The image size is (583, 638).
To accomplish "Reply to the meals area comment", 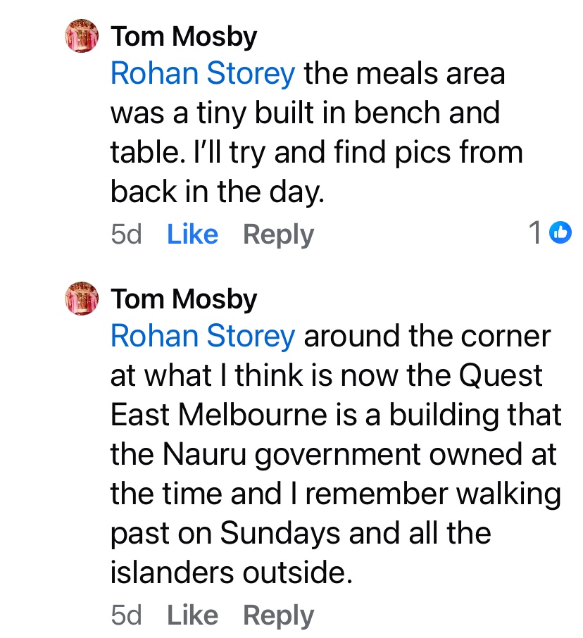I will (x=278, y=234).
